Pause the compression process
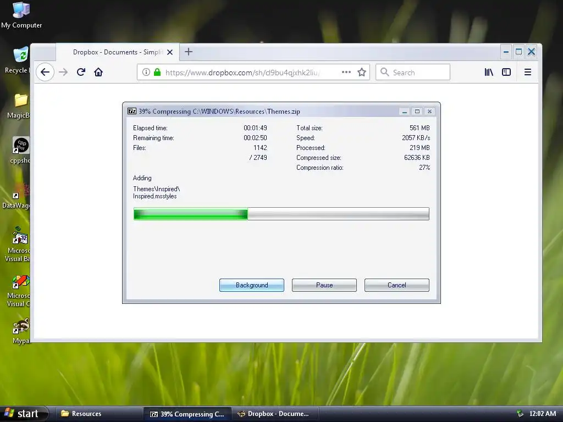Screen dimensions: 563x422 click(x=324, y=285)
